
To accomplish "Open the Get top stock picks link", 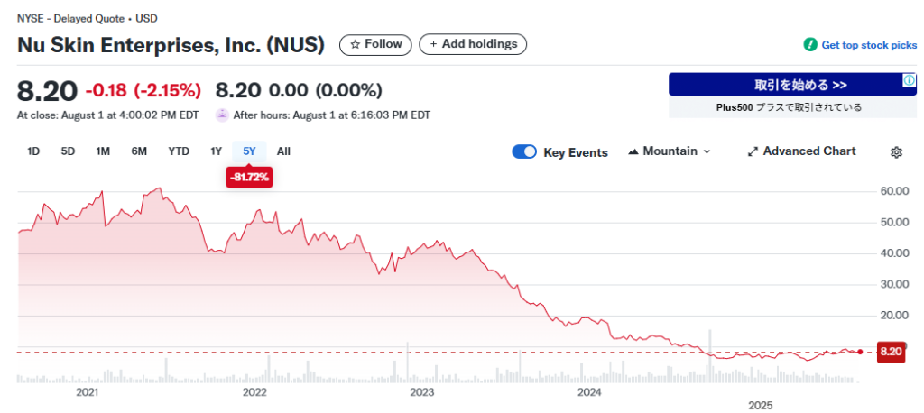I will [x=869, y=45].
